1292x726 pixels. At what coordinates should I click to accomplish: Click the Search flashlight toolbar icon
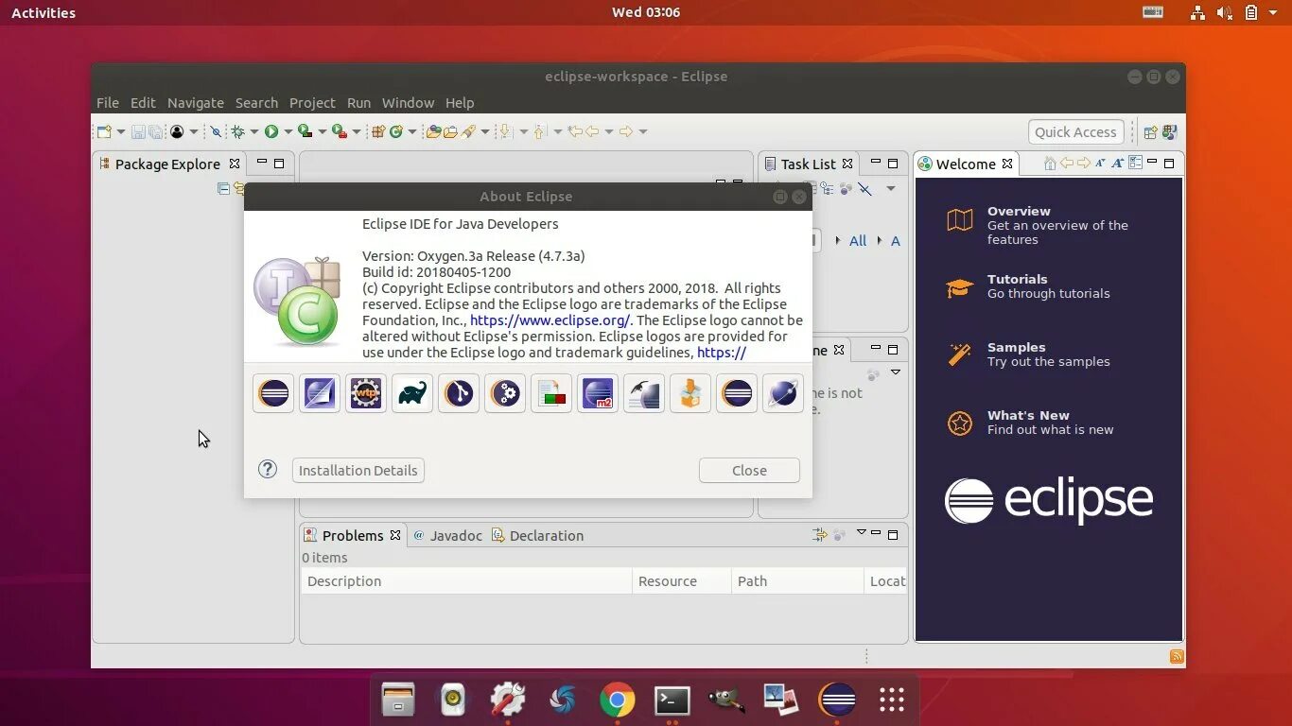tap(469, 131)
